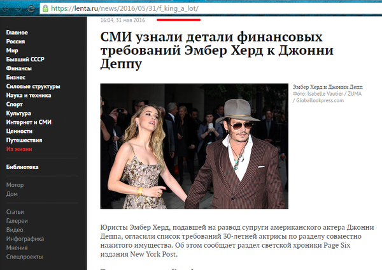
Task: Open the Бывший СССР section
Action: (25, 59)
